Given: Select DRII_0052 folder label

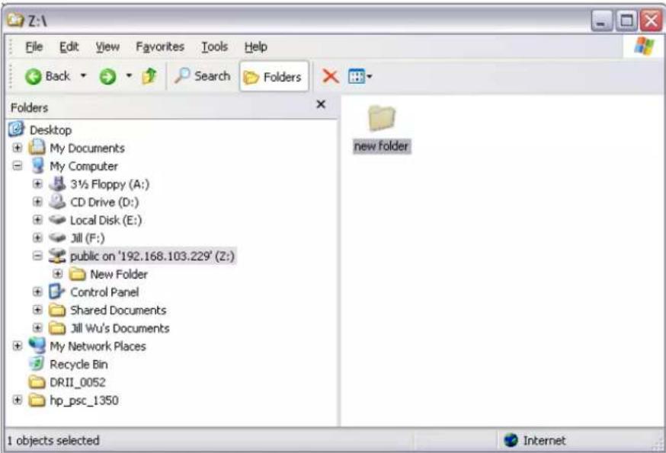Looking at the screenshot, I should tap(78, 382).
